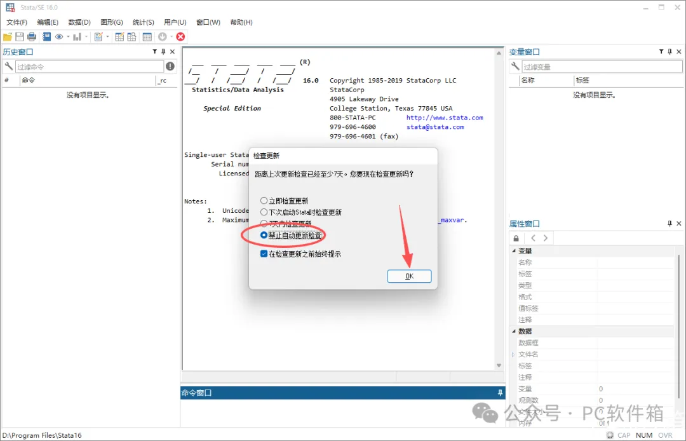Pin the Variables window

coord(670,51)
